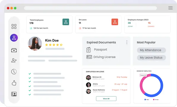The height and width of the screenshot is (107, 177).
Task: Click the green maximize window dot
Action: click(x=15, y=8)
